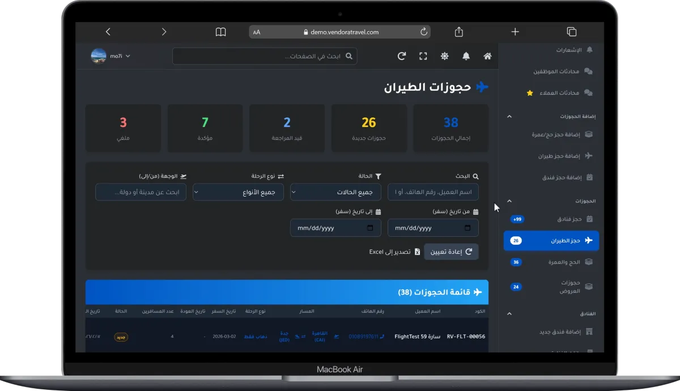Click the +99 badge on حجز فنادق
680x391 pixels.
517,219
